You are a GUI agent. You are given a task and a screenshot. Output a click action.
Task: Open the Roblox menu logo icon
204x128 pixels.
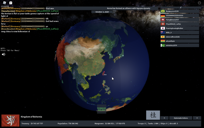(4, 3)
